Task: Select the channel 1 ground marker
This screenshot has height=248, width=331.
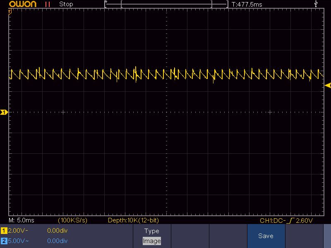Action: 4,112
